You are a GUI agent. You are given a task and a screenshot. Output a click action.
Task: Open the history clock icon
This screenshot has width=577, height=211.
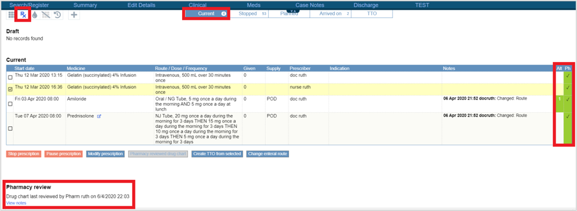coord(57,15)
